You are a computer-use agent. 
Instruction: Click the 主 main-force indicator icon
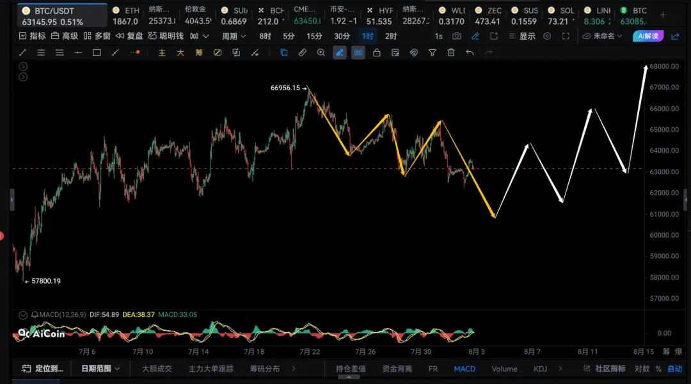click(x=162, y=53)
